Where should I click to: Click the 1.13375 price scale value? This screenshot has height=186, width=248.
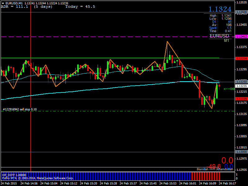pos(242,47)
